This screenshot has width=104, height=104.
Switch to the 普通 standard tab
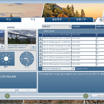[33, 20]
